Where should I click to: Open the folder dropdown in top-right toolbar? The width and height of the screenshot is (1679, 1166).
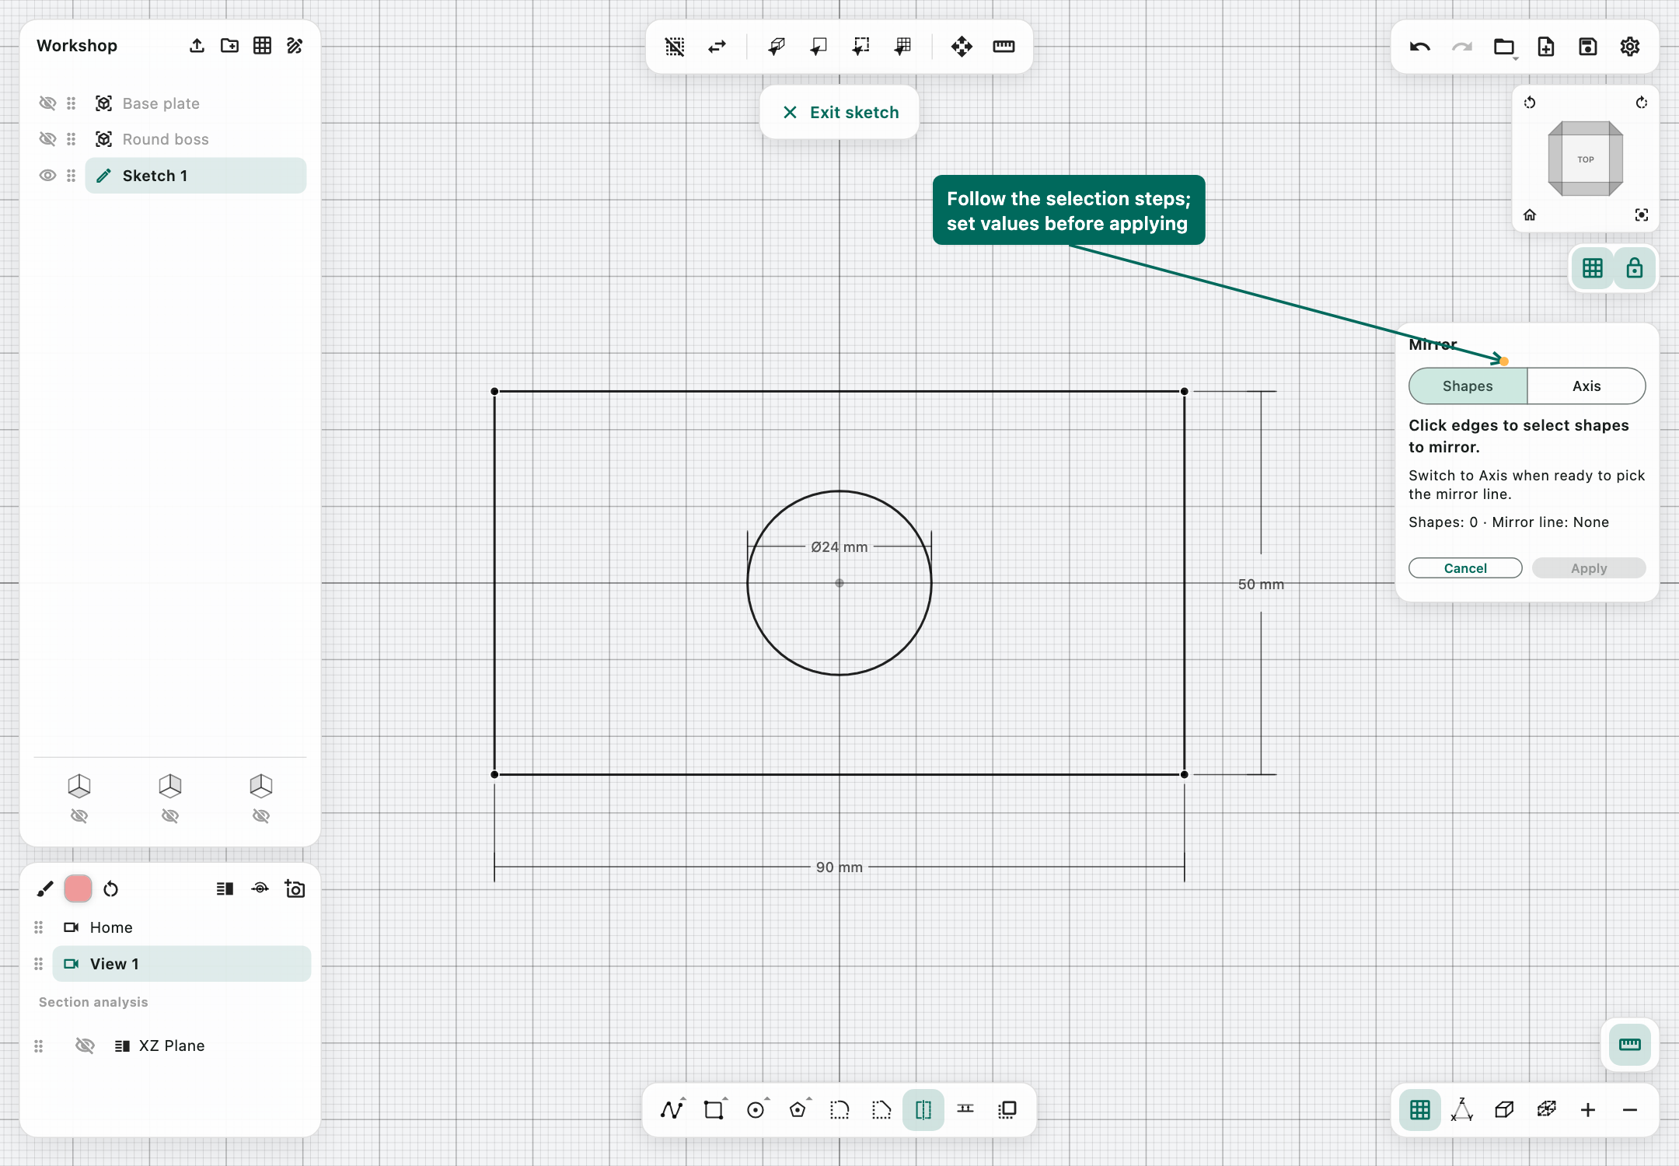1504,47
